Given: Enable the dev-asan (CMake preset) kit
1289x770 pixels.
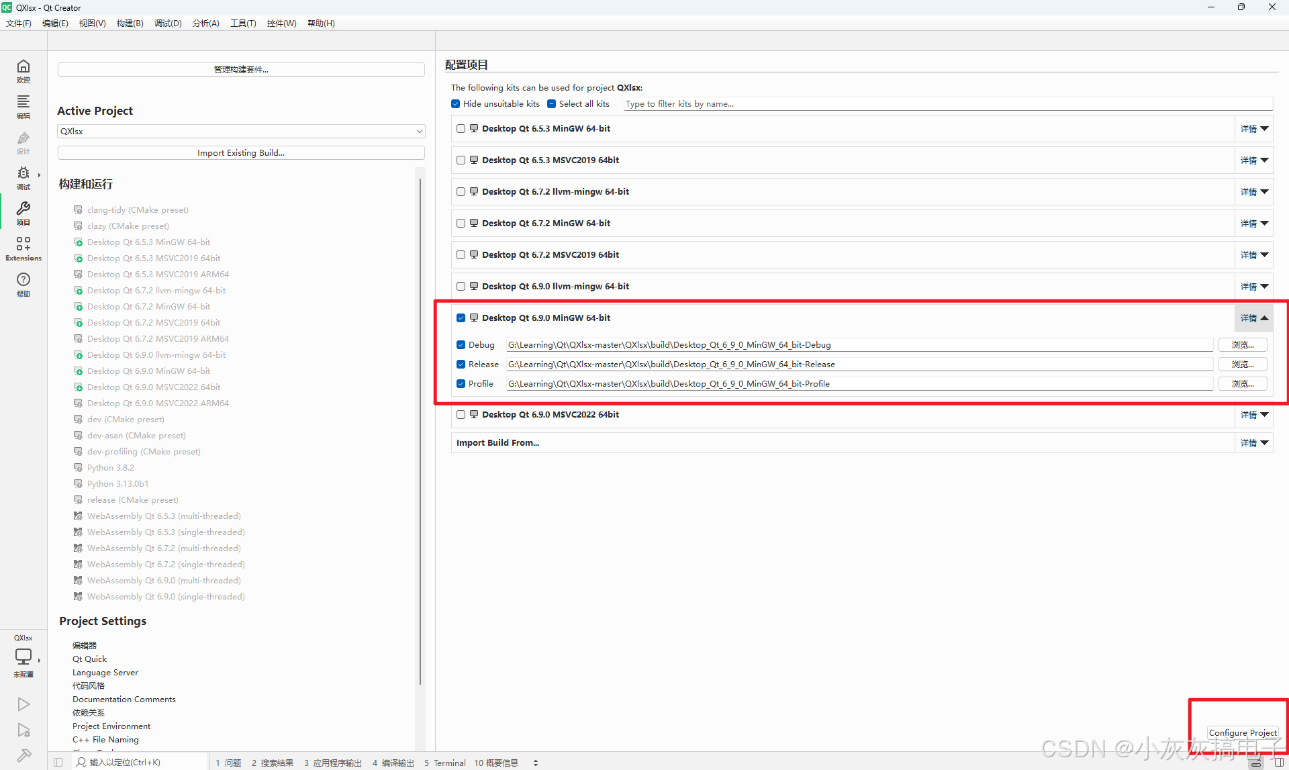Looking at the screenshot, I should tap(136, 436).
